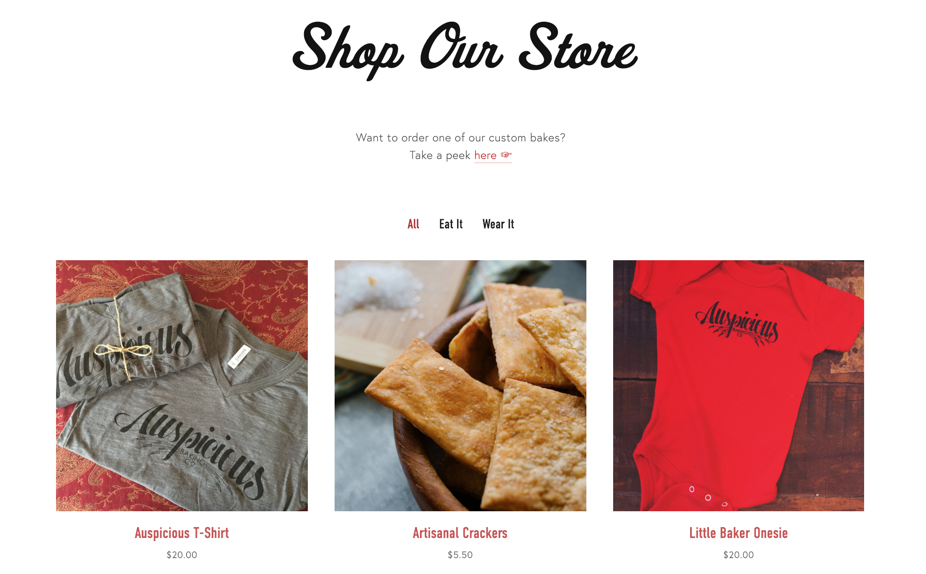Go to the 'Little Baker Onesie' title link

pyautogui.click(x=739, y=533)
